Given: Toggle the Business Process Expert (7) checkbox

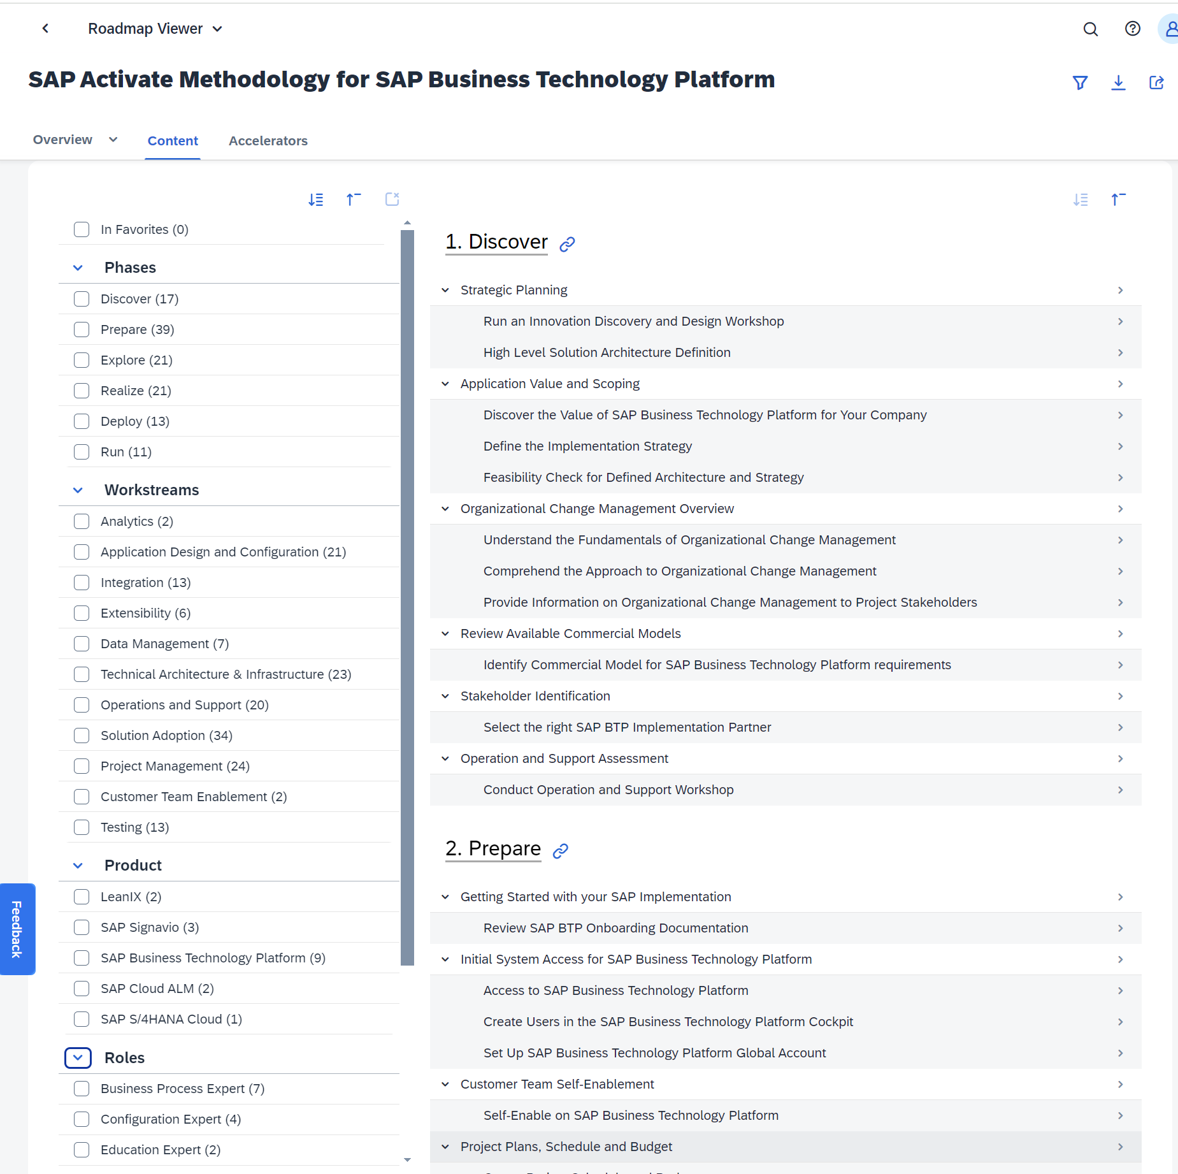Looking at the screenshot, I should tap(82, 1089).
